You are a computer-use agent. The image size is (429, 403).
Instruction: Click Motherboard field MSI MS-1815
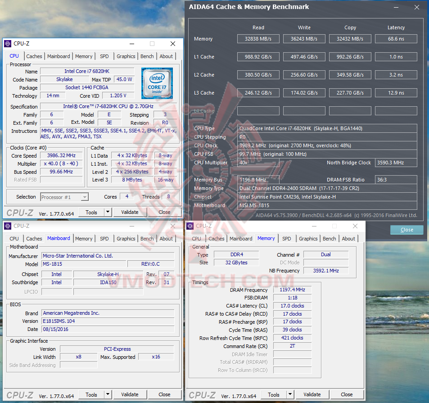pyautogui.click(x=327, y=205)
